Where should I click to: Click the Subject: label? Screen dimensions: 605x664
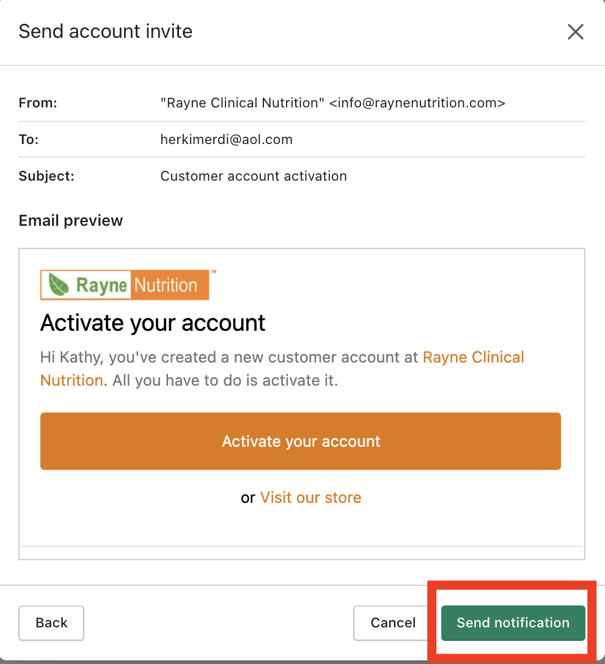coord(46,176)
